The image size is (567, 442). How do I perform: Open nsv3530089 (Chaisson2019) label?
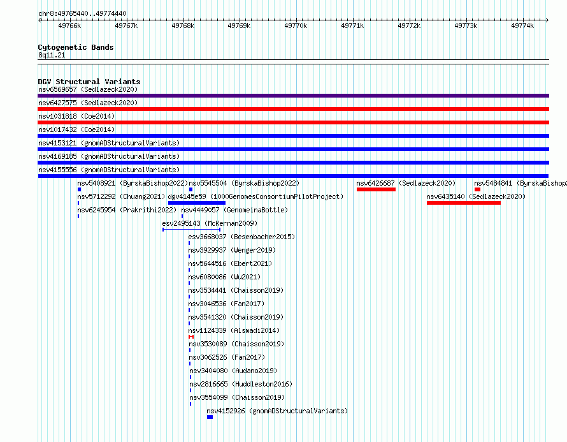(x=236, y=344)
